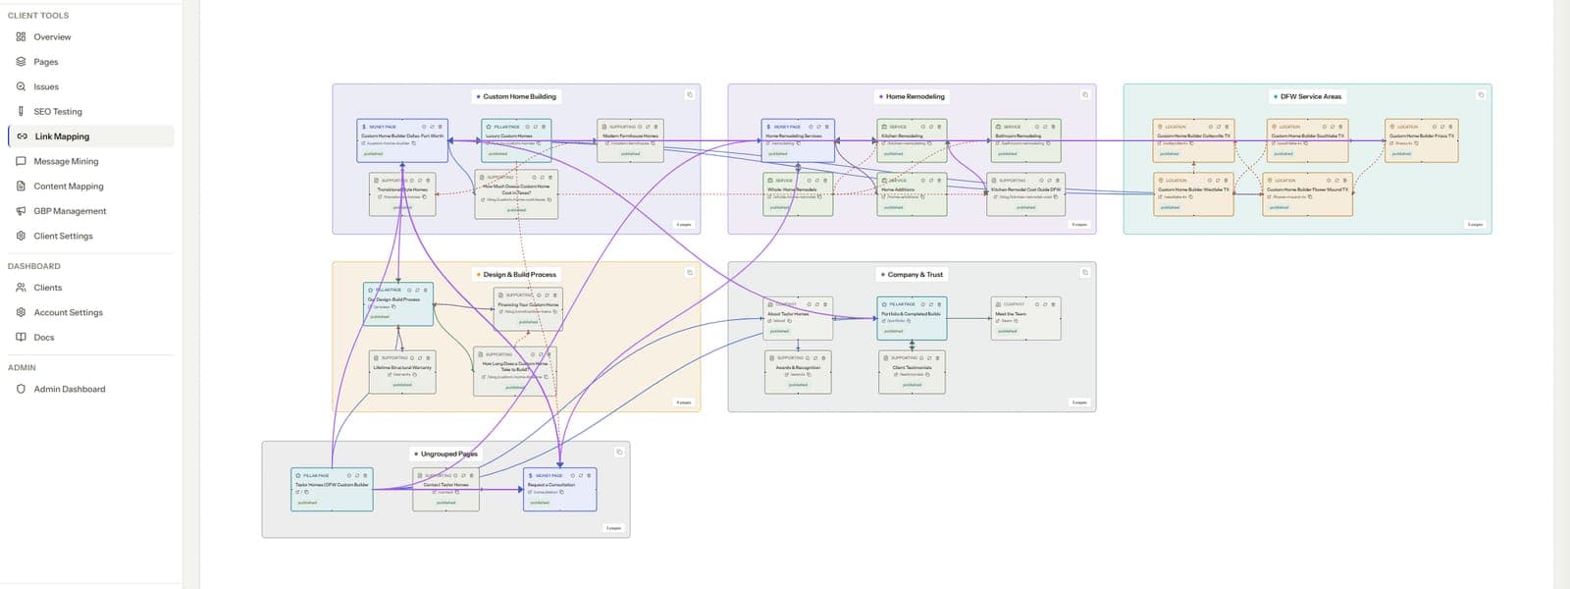Open Client Settings in the sidebar
Viewport: 1570px width, 589px height.
(91, 236)
